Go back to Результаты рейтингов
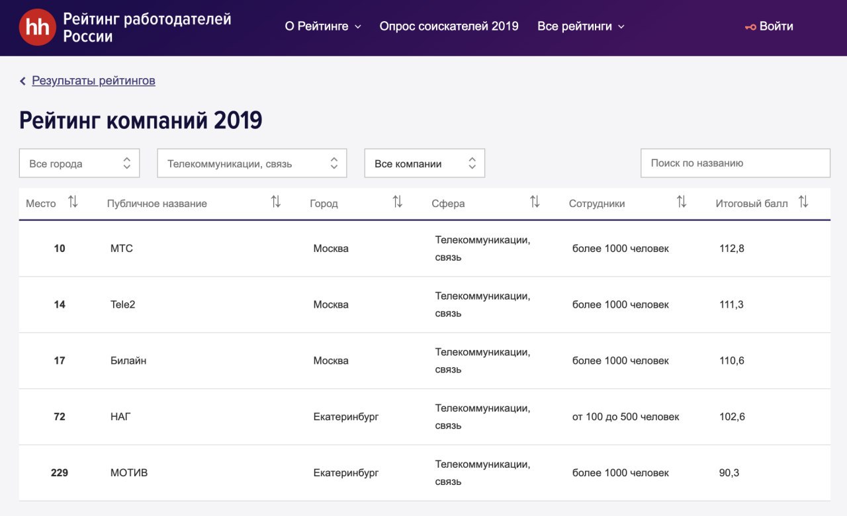 click(x=93, y=81)
